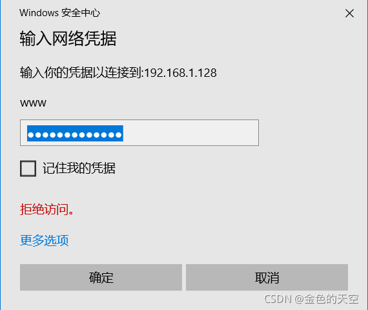The width and height of the screenshot is (368, 310).
Task: Click the www username label
Action: pyautogui.click(x=33, y=103)
